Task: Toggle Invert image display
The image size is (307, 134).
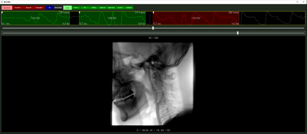Action: tap(120, 7)
